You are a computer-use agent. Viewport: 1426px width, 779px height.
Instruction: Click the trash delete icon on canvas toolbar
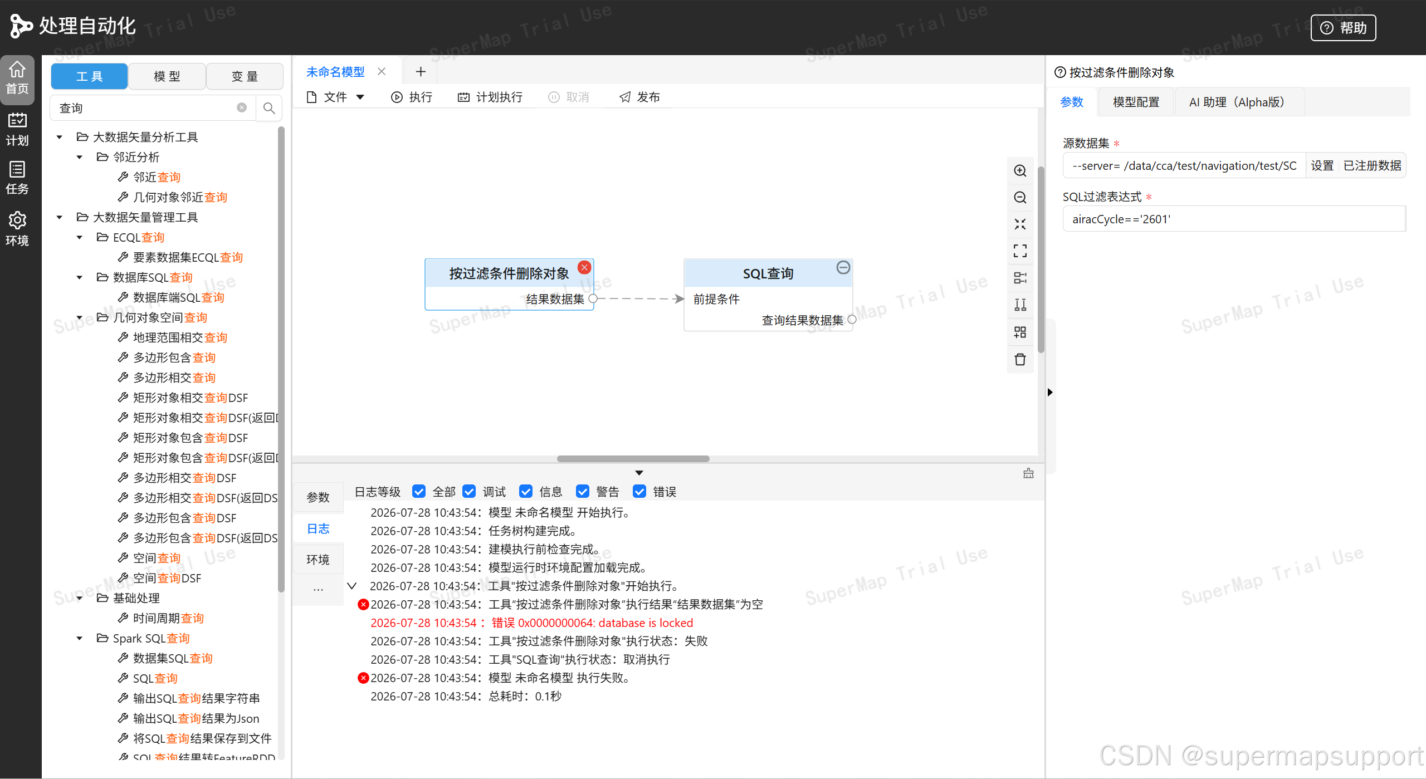click(1020, 360)
